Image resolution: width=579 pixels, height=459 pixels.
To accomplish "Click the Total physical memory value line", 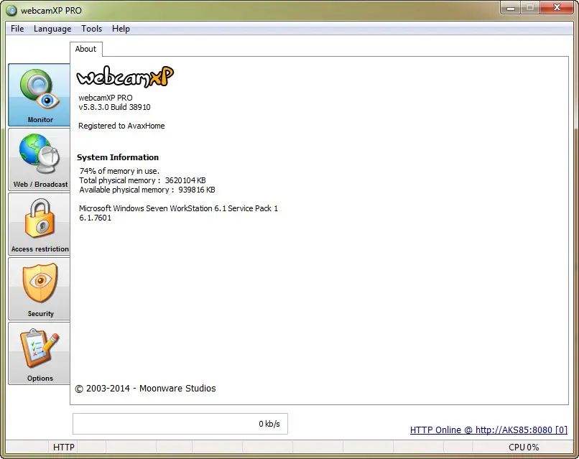I will pyautogui.click(x=142, y=180).
